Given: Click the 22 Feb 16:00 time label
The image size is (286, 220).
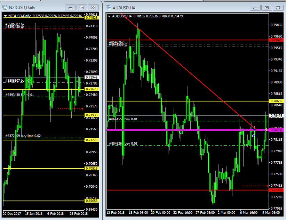Looking at the screenshot, I should click(183, 213).
